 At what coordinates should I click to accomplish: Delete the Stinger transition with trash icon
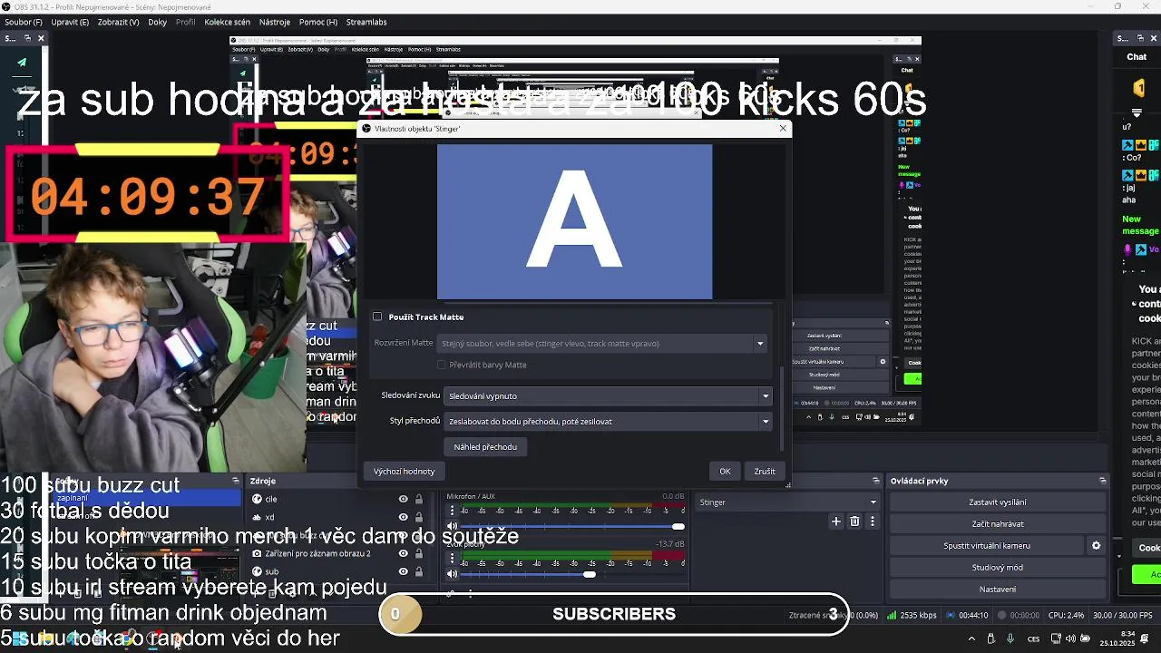[x=854, y=521]
